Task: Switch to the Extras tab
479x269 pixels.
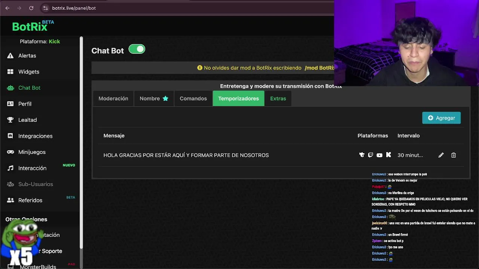Action: (x=278, y=99)
